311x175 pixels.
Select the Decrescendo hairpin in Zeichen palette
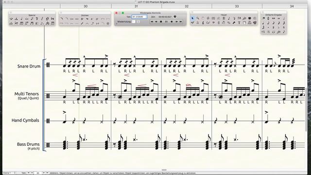point(72,19)
